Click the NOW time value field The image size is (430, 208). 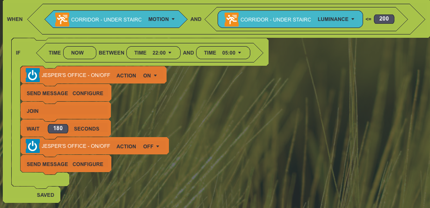tap(78, 53)
